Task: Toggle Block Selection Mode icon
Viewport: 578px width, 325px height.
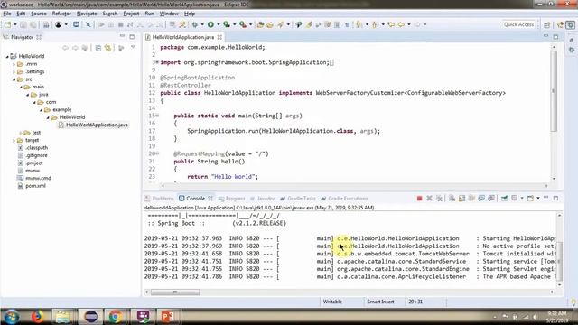Action: (x=337, y=24)
